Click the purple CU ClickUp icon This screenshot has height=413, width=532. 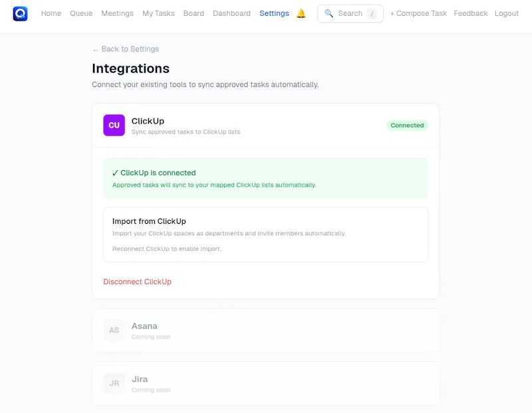click(114, 125)
